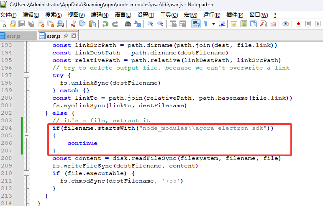
Task: Pin the active asar.js tab
Action: tap(66, 36)
